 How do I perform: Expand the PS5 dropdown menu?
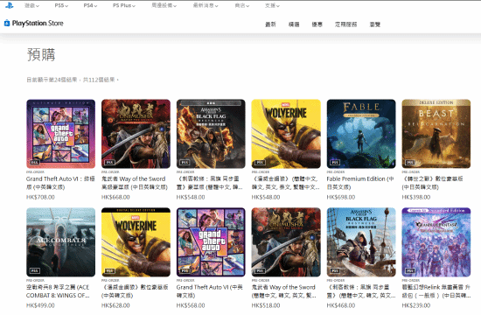(61, 5)
